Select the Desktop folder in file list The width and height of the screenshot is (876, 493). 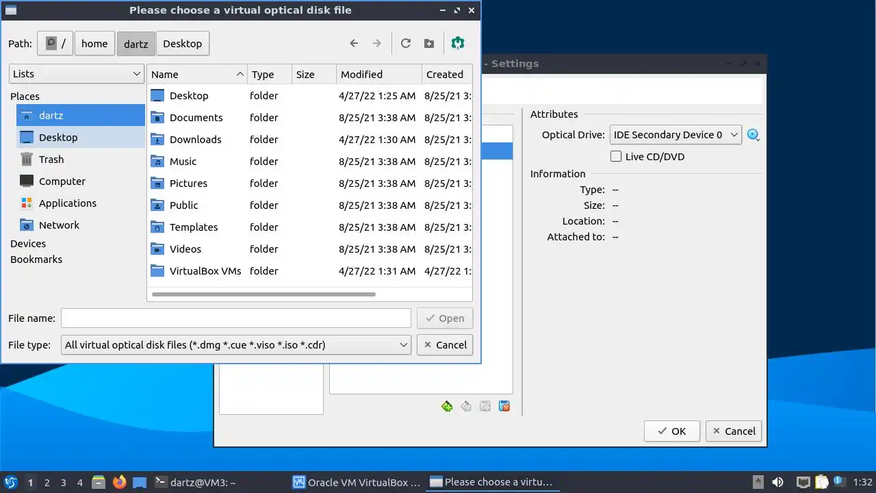pos(309,96)
